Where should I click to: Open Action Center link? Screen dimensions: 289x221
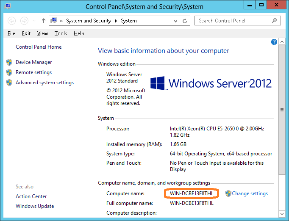31,196
